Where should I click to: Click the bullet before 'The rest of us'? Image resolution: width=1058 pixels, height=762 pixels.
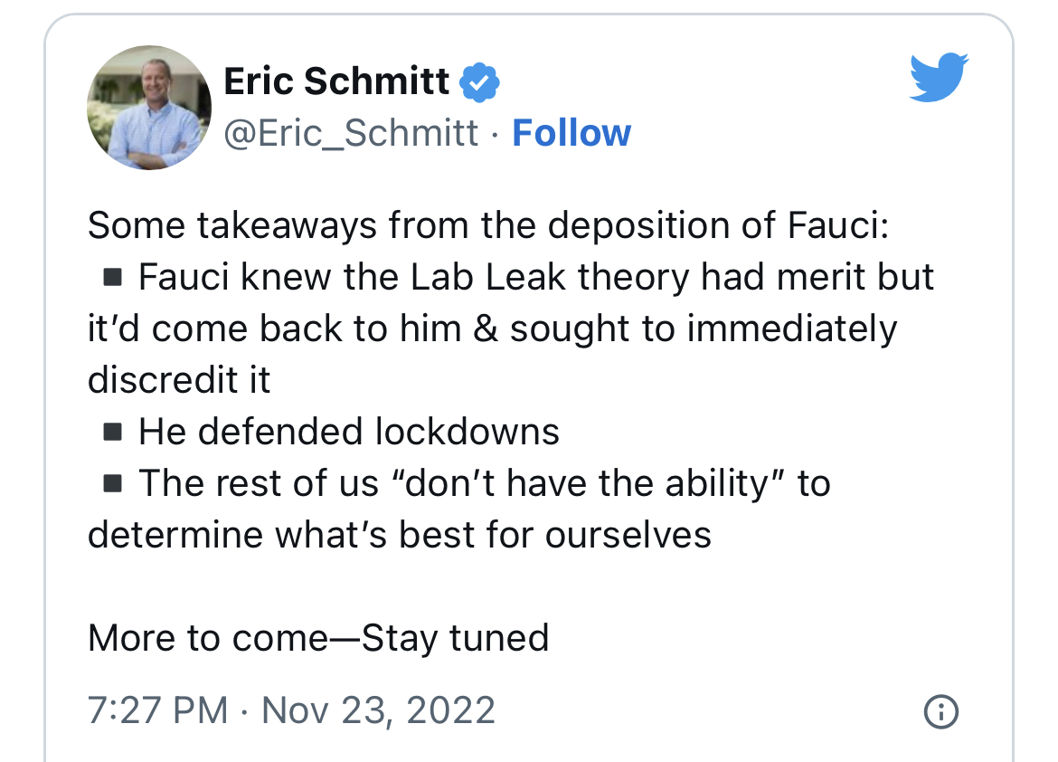pos(113,483)
